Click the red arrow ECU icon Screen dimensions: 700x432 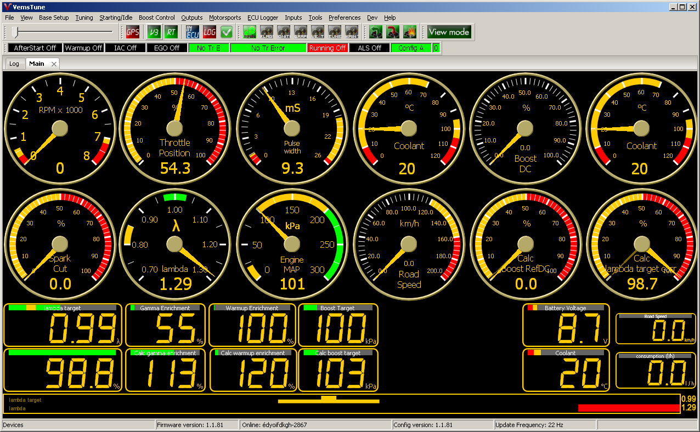tap(393, 32)
